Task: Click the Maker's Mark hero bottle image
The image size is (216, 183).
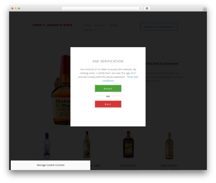Action: (x=61, y=90)
